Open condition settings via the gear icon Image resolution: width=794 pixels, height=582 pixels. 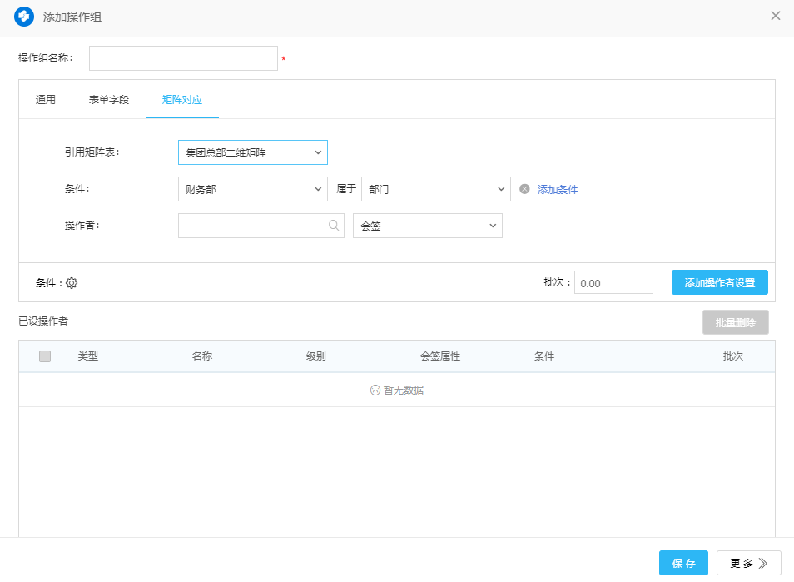click(72, 283)
